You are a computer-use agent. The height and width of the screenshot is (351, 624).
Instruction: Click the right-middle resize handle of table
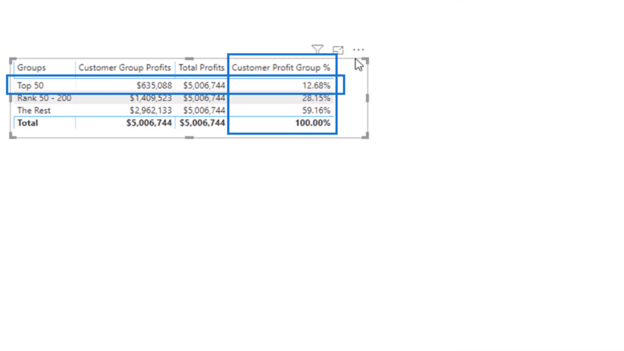coord(367,98)
